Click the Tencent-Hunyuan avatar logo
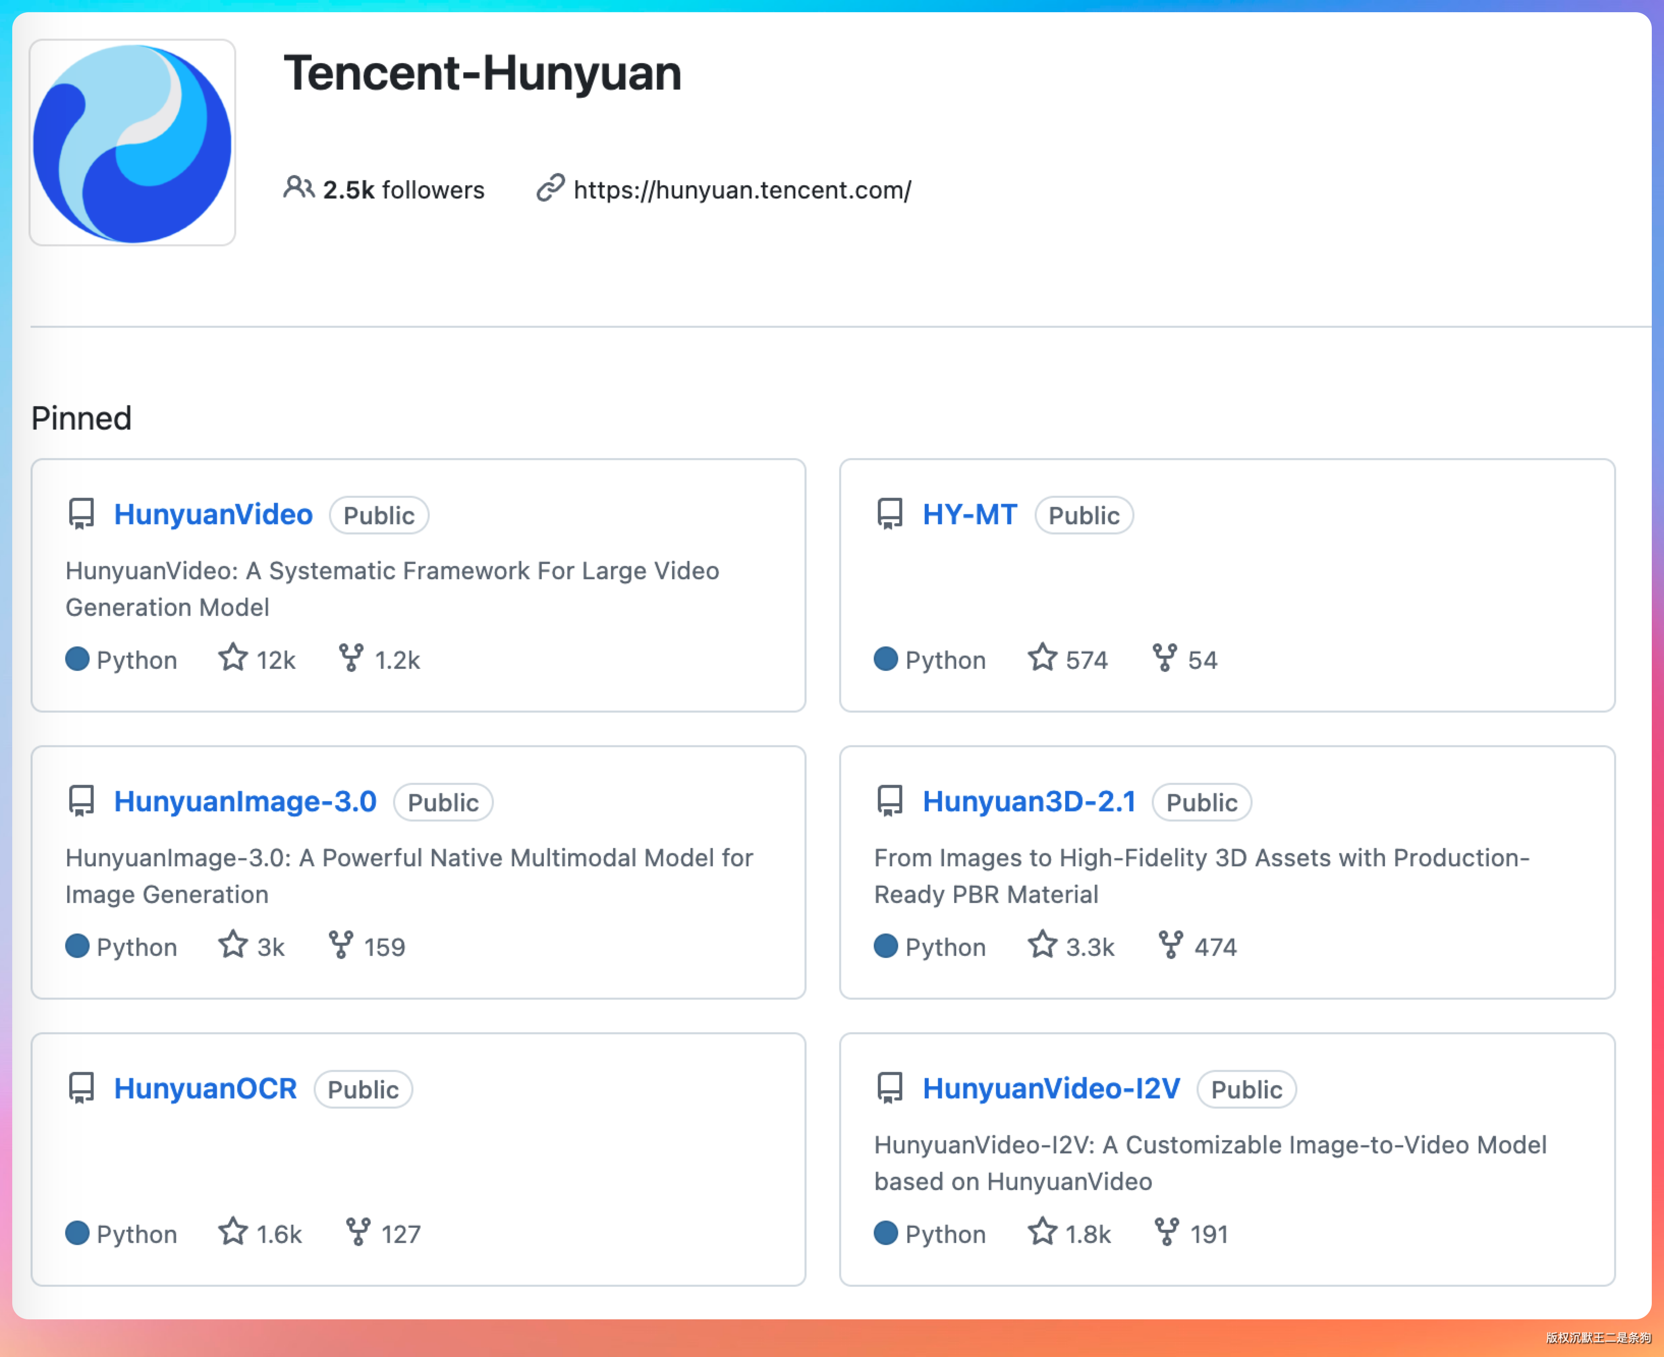Screen dimensions: 1664x1357 click(132, 143)
